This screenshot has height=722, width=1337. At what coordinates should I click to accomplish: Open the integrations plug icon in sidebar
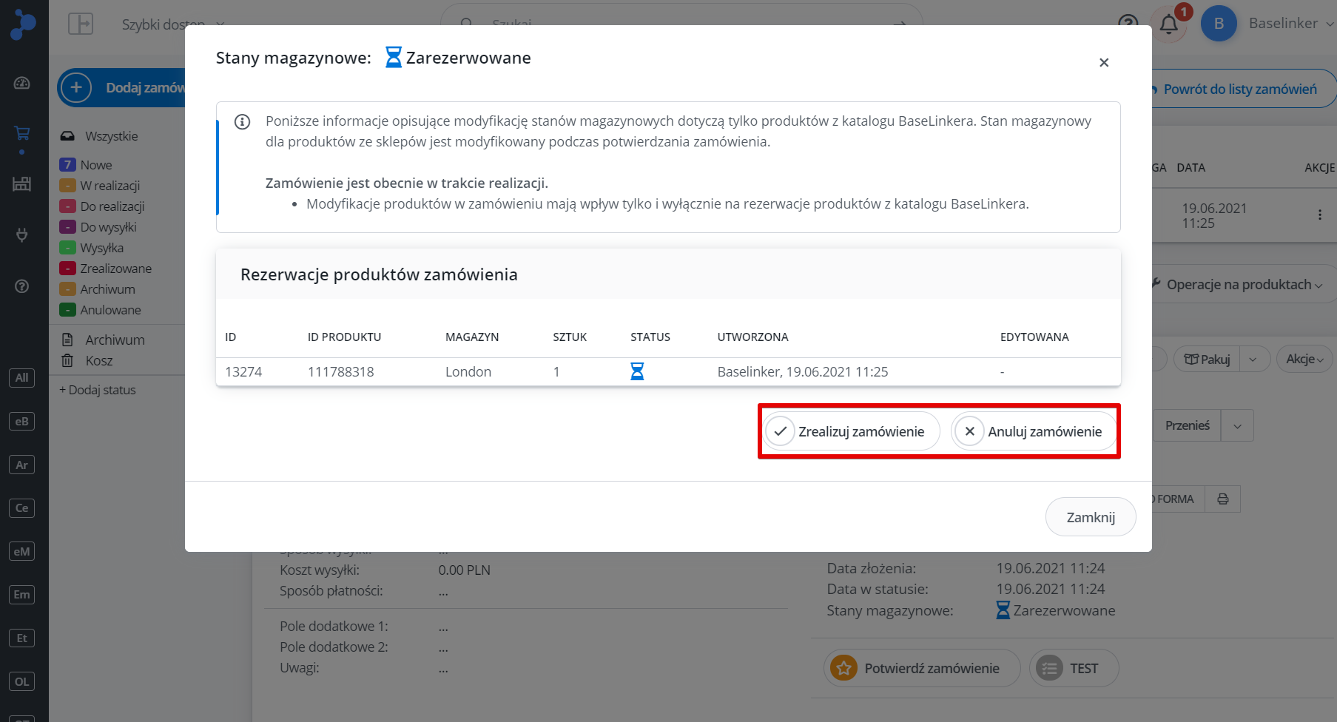click(x=22, y=235)
